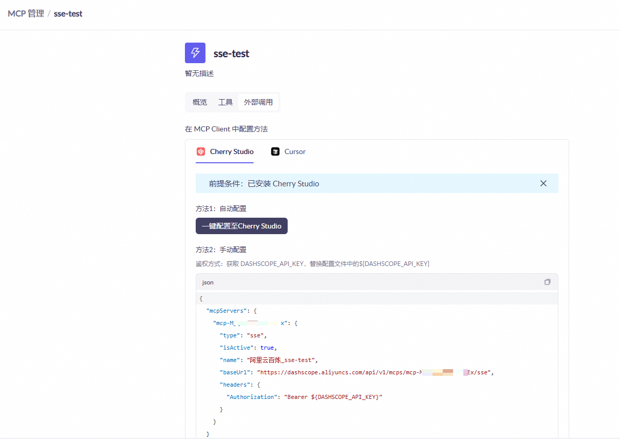The width and height of the screenshot is (620, 439).
Task: Go back to MCP 管理 breadcrumb
Action: 26,13
